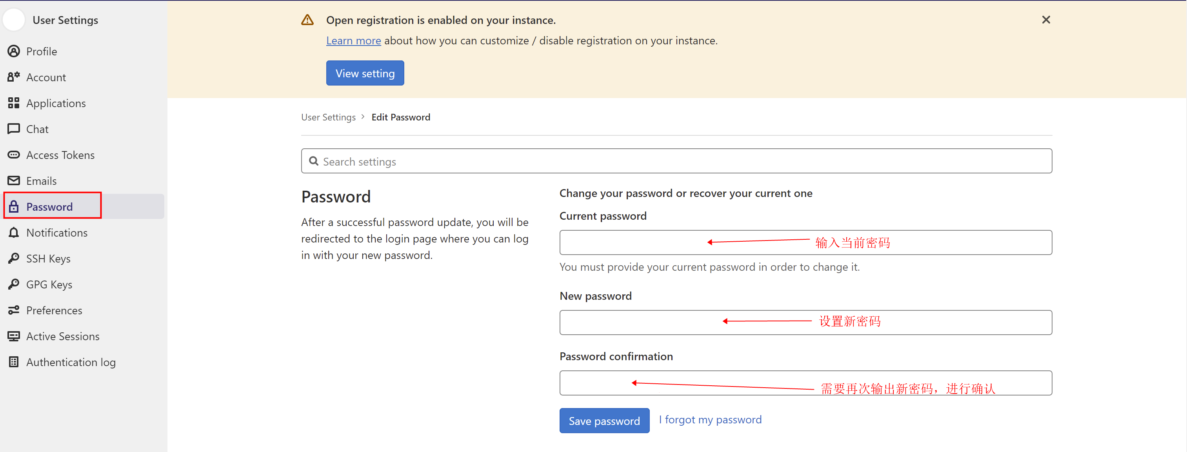
Task: Click the Emails envelope icon
Action: coord(14,180)
